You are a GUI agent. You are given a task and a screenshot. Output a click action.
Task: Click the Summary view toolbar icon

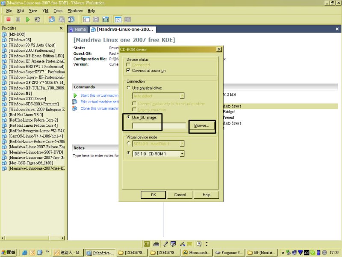[118, 19]
